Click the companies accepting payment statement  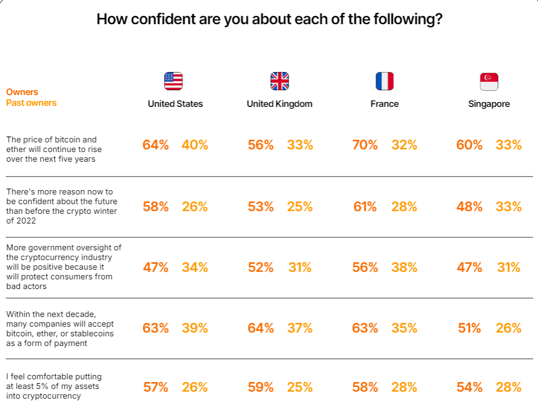pyautogui.click(x=59, y=328)
